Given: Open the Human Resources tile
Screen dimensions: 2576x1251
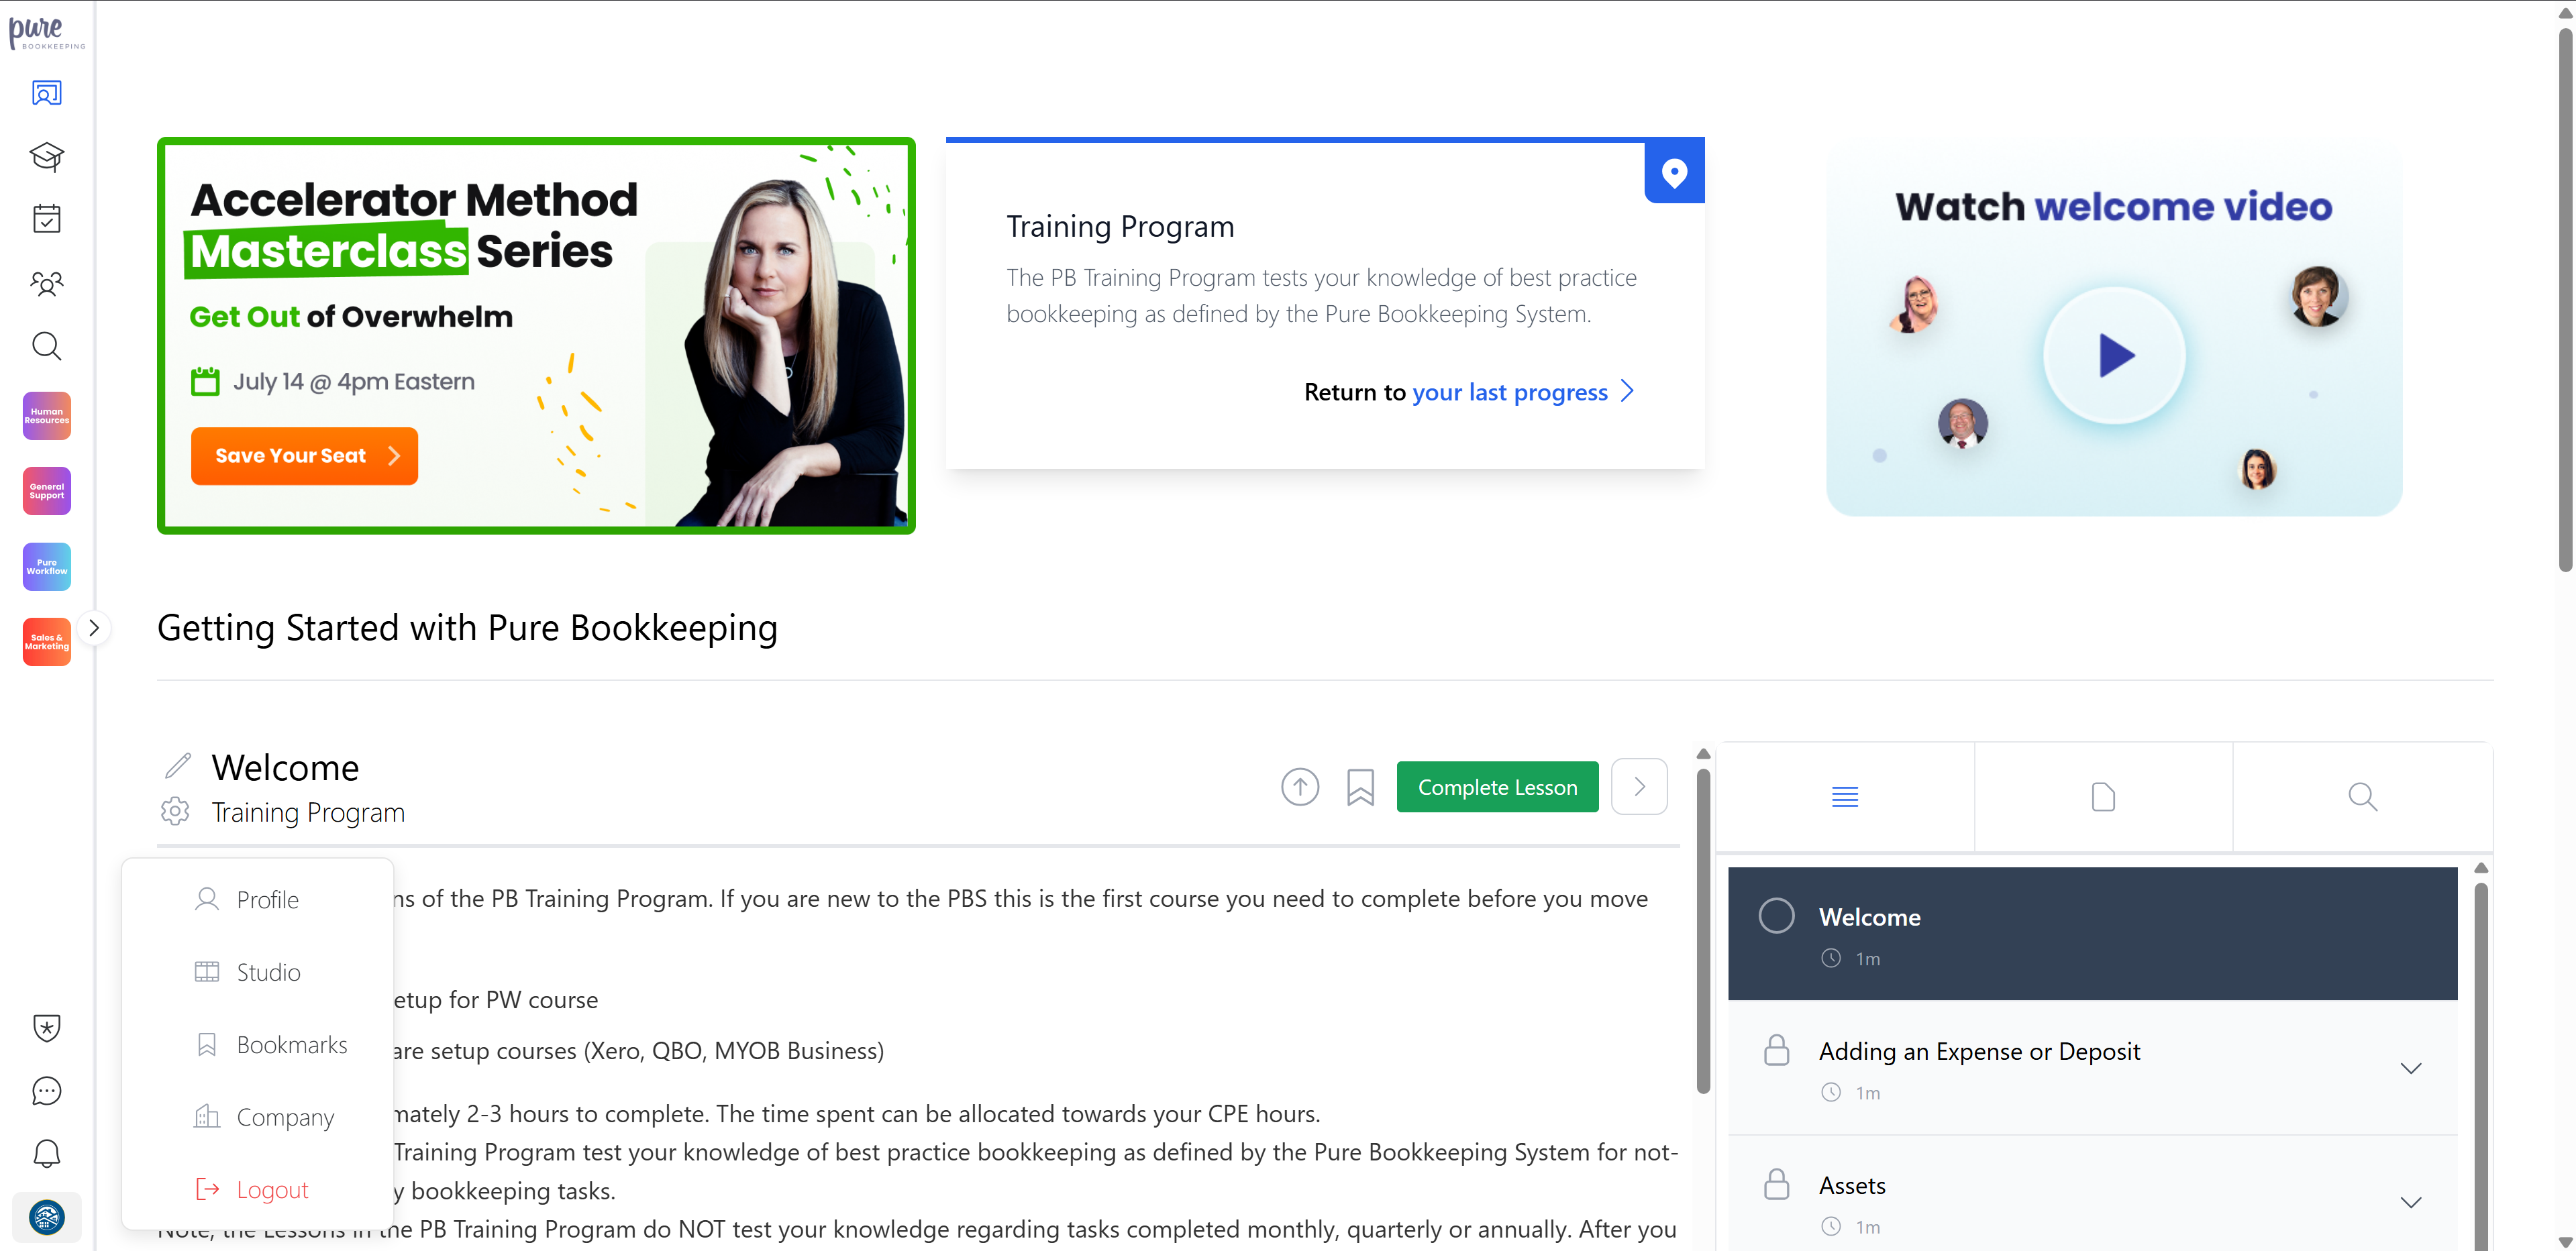Looking at the screenshot, I should pyautogui.click(x=46, y=415).
